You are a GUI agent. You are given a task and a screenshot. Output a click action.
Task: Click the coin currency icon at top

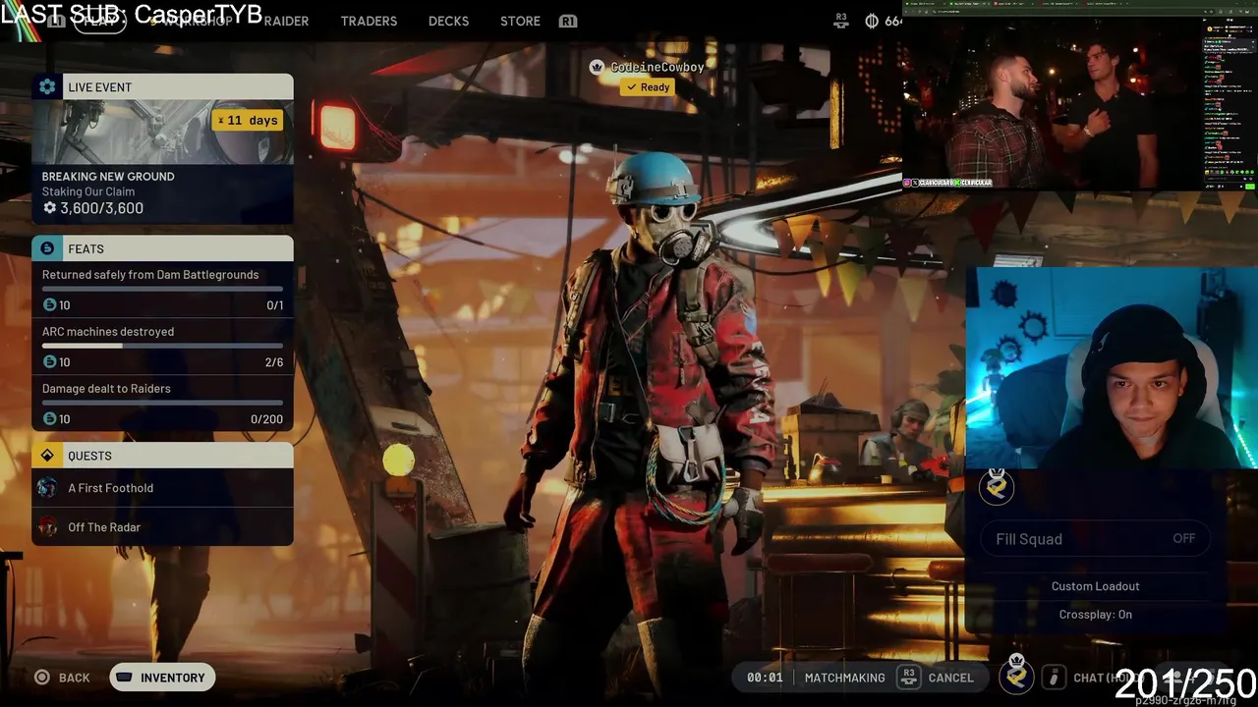871,21
